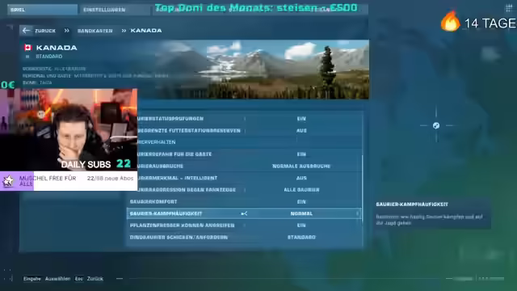Click the right chevron of Saurier-Kampfhäufigkeit row
This screenshot has height=291, width=517.
(x=357, y=213)
